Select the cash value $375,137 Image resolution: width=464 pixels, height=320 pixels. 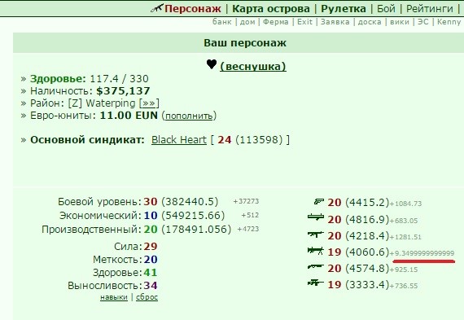pyautogui.click(x=123, y=91)
